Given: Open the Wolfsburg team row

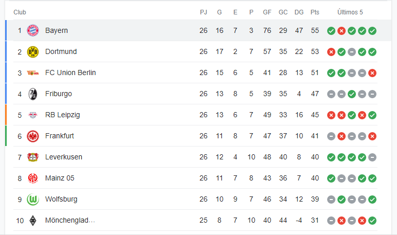Looking at the screenshot, I should click(x=196, y=199).
